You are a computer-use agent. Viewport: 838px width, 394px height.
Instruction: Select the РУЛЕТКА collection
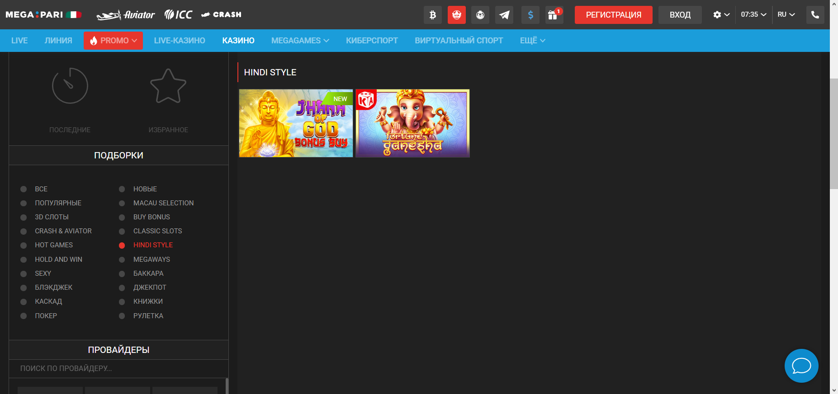click(x=148, y=316)
